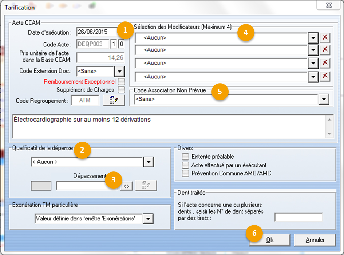The width and height of the screenshot is (344, 255).
Task: Open the Code Regroupement edit icon
Action: tap(114, 100)
